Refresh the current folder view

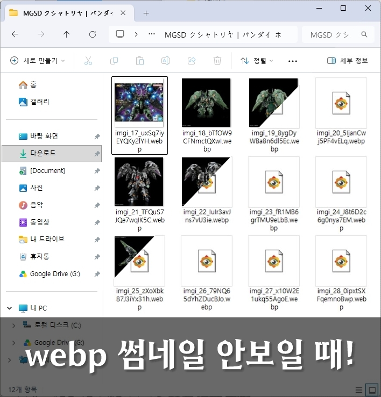tap(93, 34)
